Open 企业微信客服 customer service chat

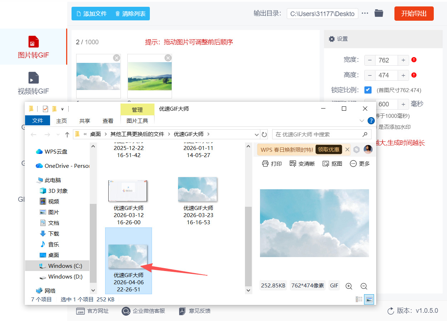pyautogui.click(x=144, y=311)
